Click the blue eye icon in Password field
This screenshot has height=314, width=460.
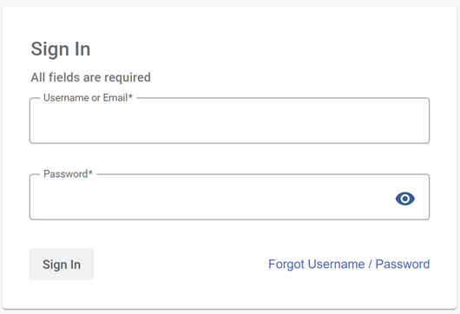pos(404,199)
